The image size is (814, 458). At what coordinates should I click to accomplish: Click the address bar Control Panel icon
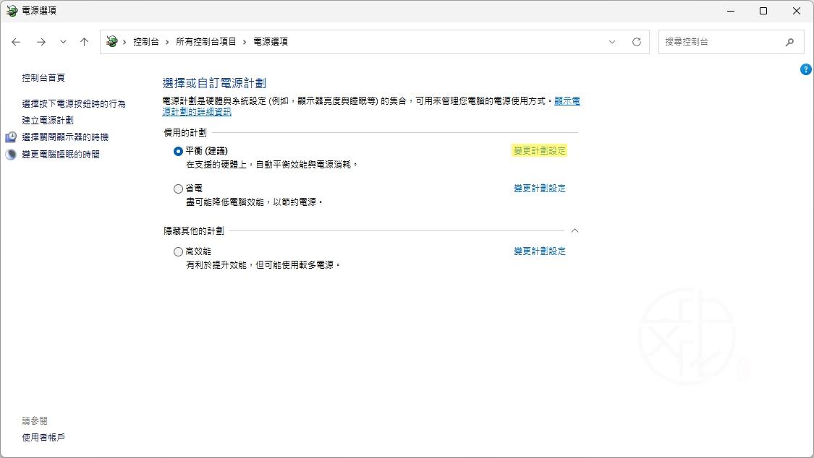pyautogui.click(x=111, y=41)
